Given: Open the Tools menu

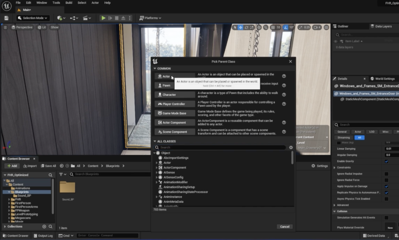Looking at the screenshot, I should pyautogui.click(x=56, y=3).
